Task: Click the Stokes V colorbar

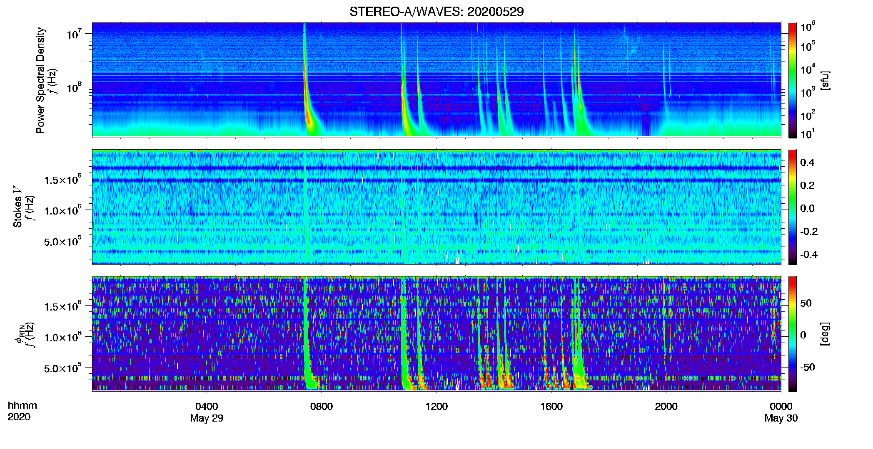Action: coord(792,207)
